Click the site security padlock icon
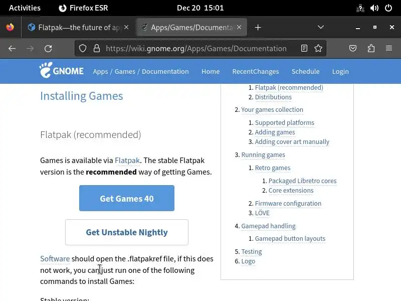Screen dimensions: 401x301 click(97, 48)
